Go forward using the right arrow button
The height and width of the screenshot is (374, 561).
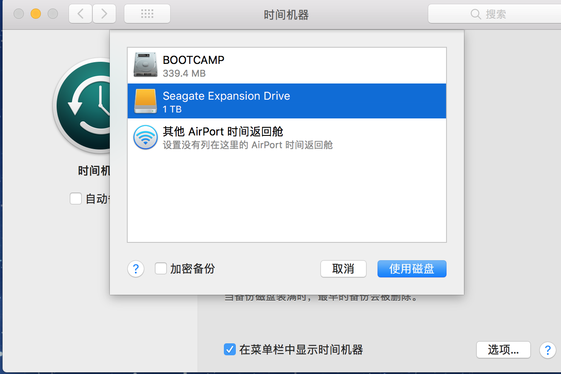pyautogui.click(x=104, y=14)
